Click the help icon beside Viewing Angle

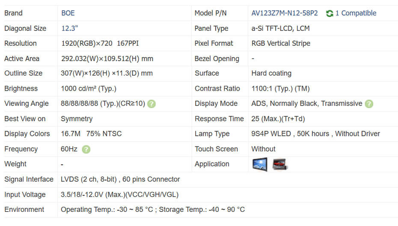point(151,104)
